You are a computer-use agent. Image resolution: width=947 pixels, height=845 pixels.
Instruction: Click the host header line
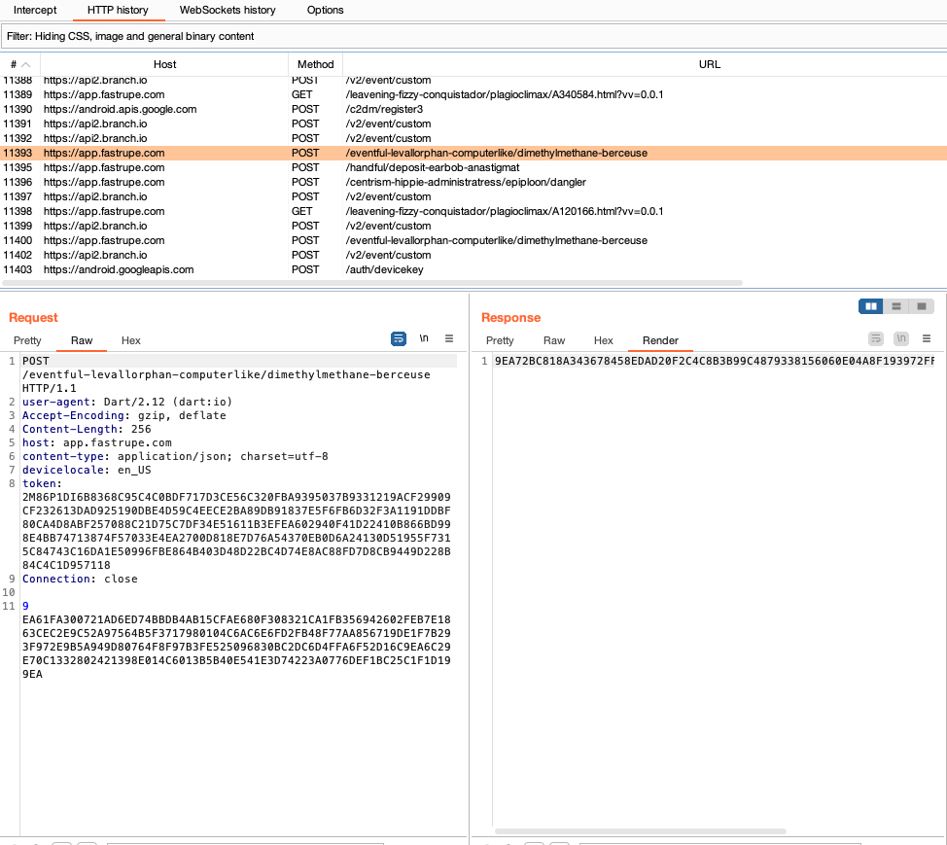[97, 442]
